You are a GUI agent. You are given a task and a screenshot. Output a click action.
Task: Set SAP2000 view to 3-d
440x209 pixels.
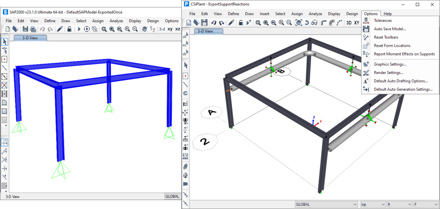tap(162, 29)
